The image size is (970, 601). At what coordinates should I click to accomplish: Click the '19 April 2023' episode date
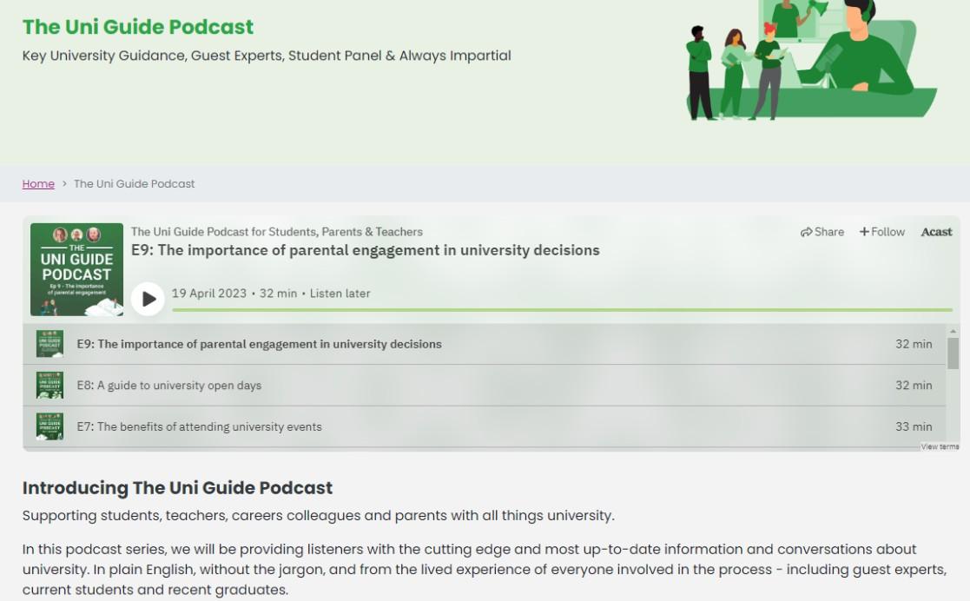click(209, 294)
